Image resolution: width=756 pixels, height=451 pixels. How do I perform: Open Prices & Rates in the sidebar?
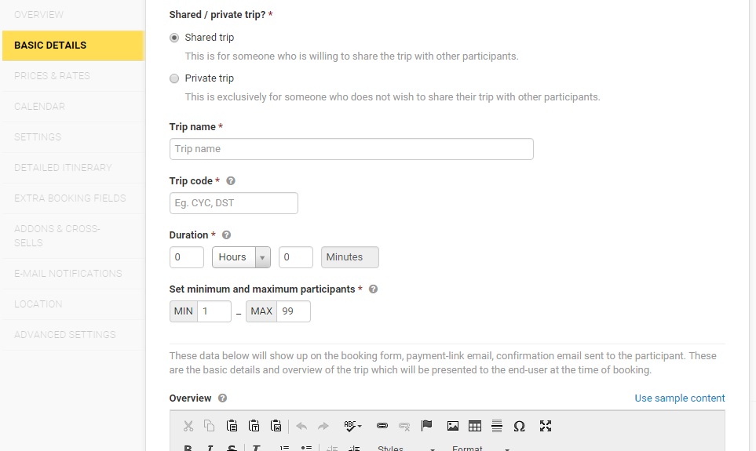pyautogui.click(x=52, y=76)
